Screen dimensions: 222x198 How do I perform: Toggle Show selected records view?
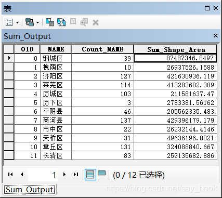(101, 173)
